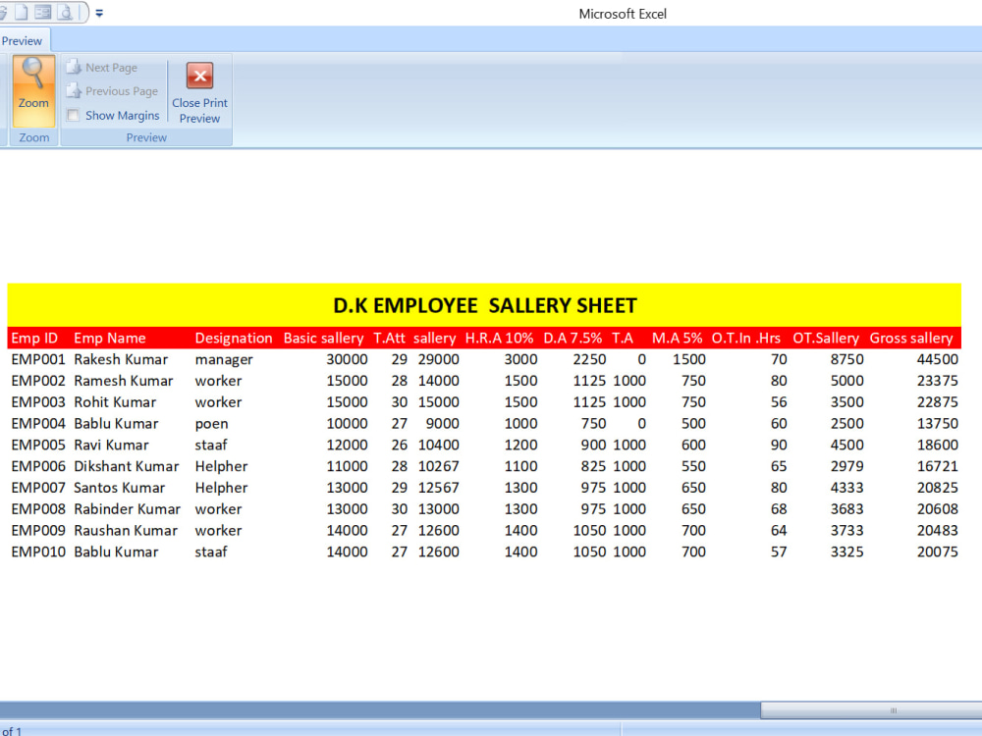Image resolution: width=982 pixels, height=736 pixels.
Task: Click the manager designation cell
Action: click(224, 360)
